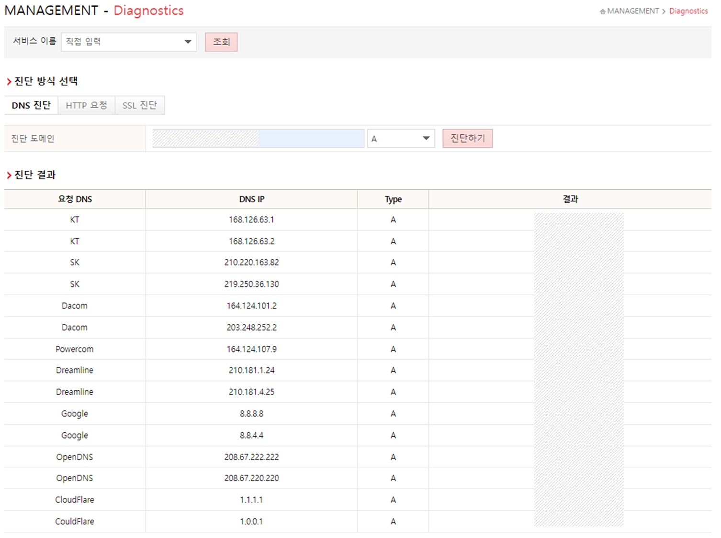
Task: Select the CloudFlare 1.1.1.1 row
Action: click(251, 500)
